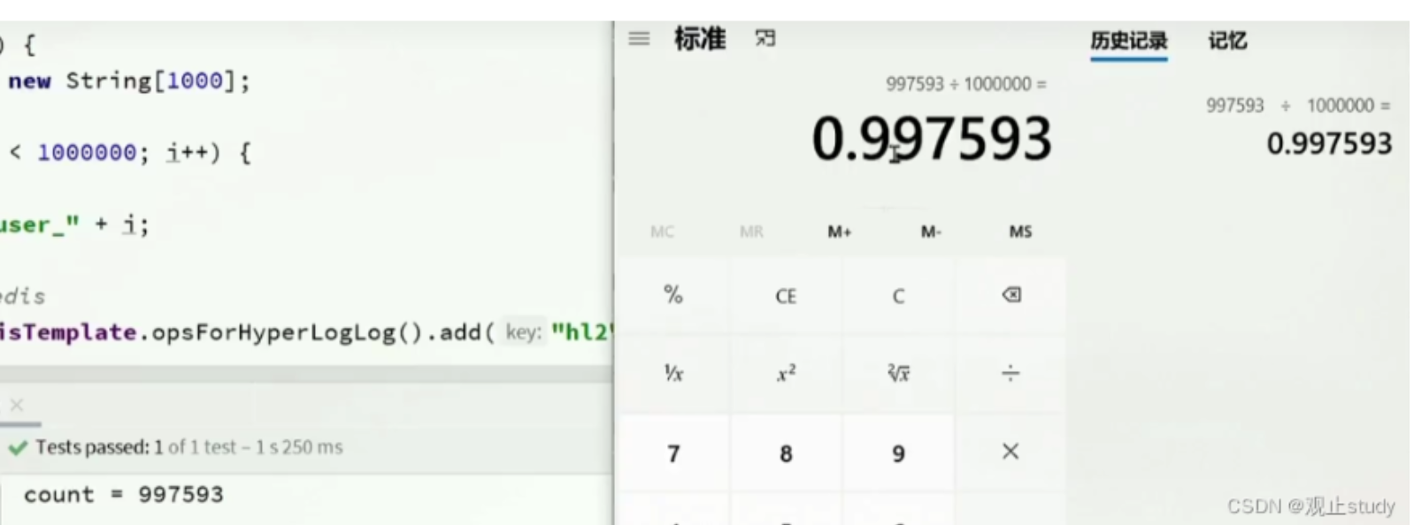Click the keep-on-top icon beside 标准
The height and width of the screenshot is (525, 1414).
click(x=765, y=38)
